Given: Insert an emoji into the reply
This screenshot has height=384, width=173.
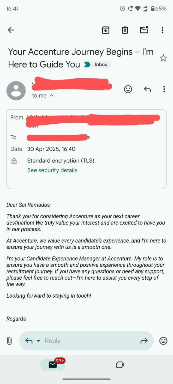Looking at the screenshot, I should pos(163,341).
